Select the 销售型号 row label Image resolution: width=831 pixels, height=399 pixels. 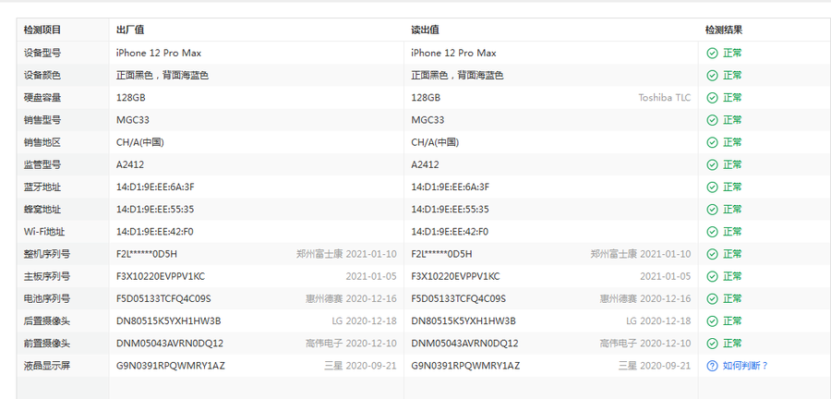[42, 120]
